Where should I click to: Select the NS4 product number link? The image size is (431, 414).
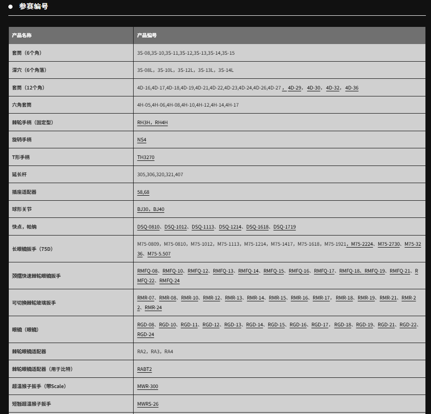(x=142, y=140)
